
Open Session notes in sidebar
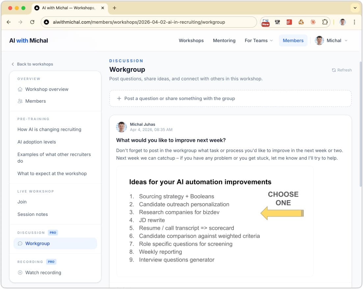tap(33, 214)
